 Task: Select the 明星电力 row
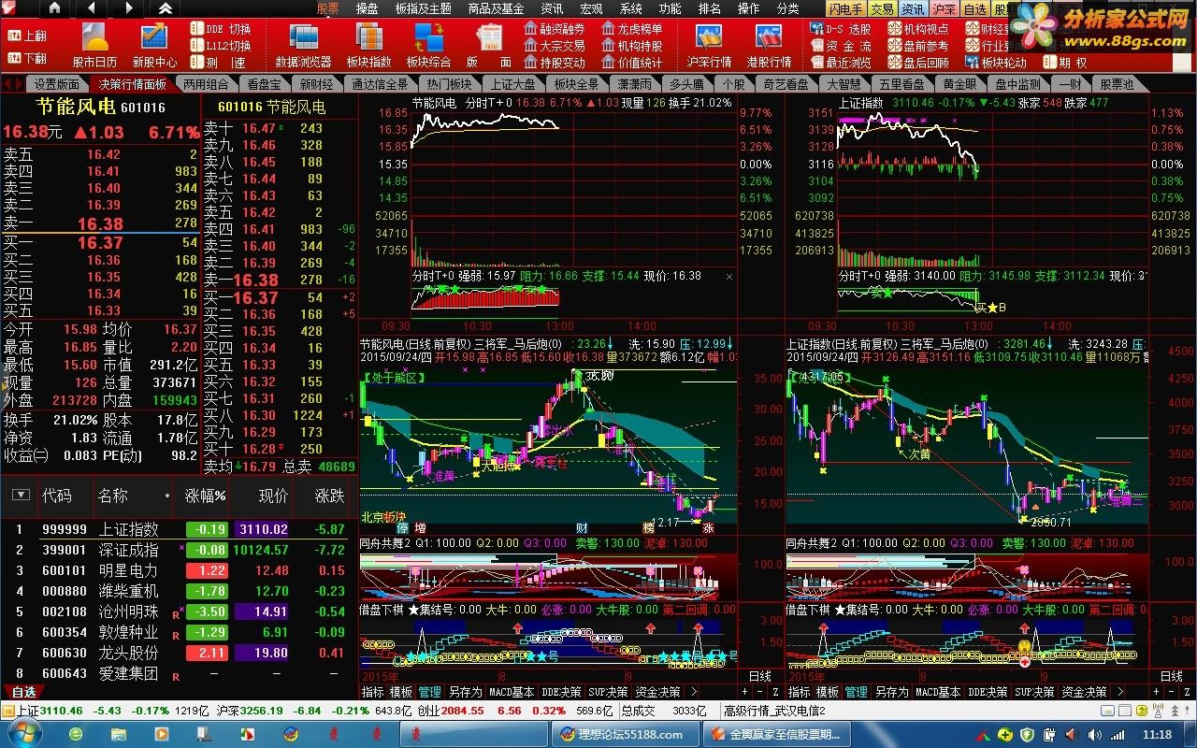click(179, 570)
